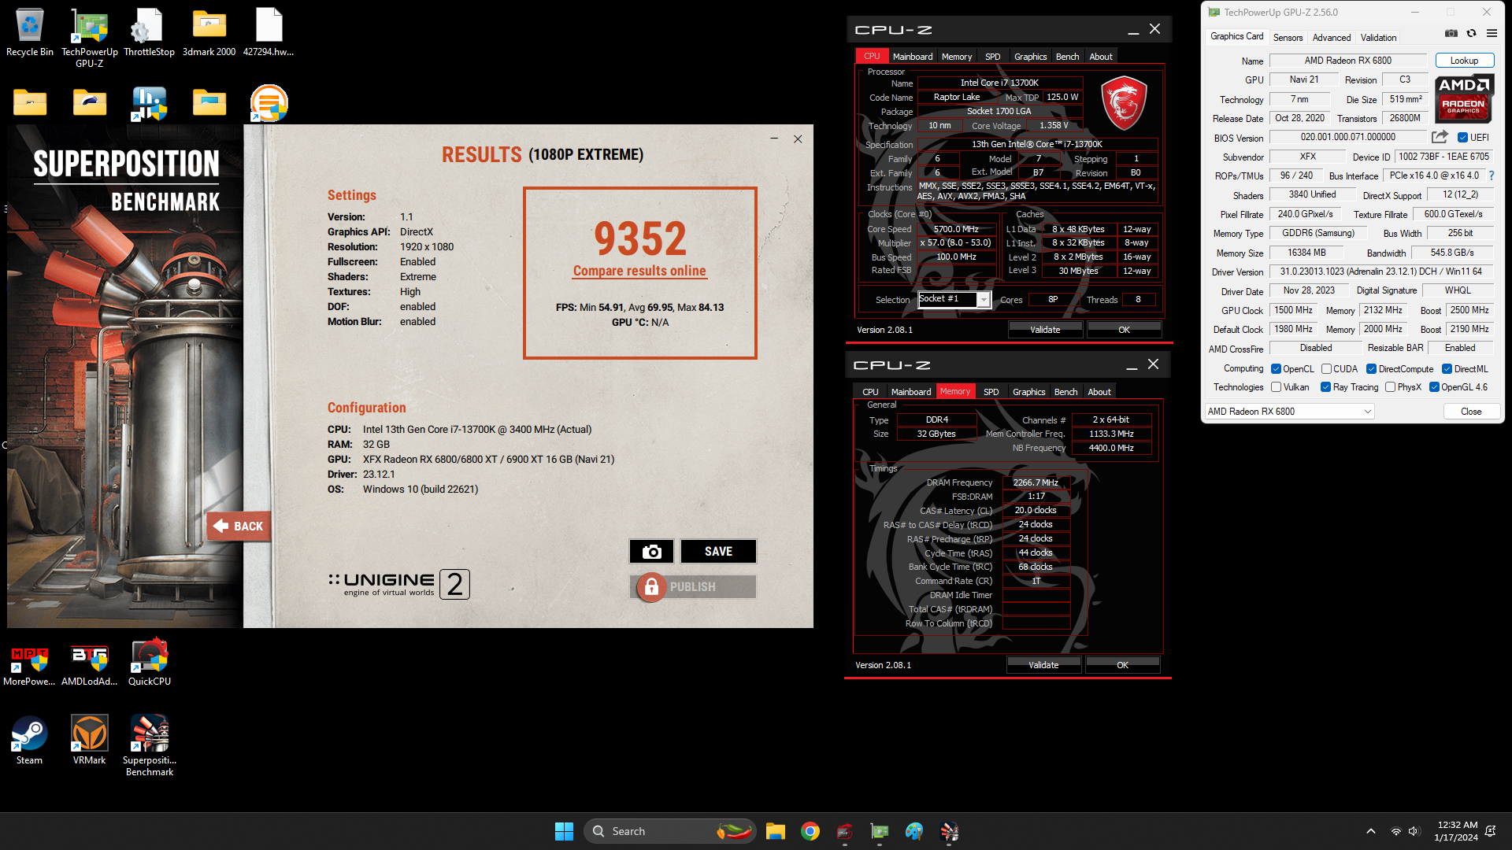
Task: Click the GPU-Z BIOS export share icon
Action: tap(1440, 137)
